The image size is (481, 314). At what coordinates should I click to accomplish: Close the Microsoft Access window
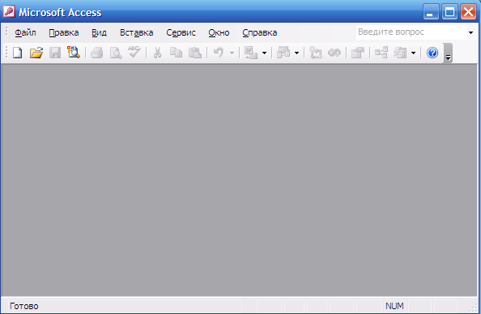click(468, 12)
